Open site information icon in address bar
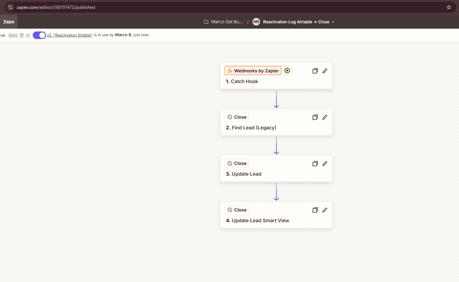 tap(10, 7)
